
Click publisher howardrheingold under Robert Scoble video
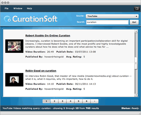(x=54, y=57)
